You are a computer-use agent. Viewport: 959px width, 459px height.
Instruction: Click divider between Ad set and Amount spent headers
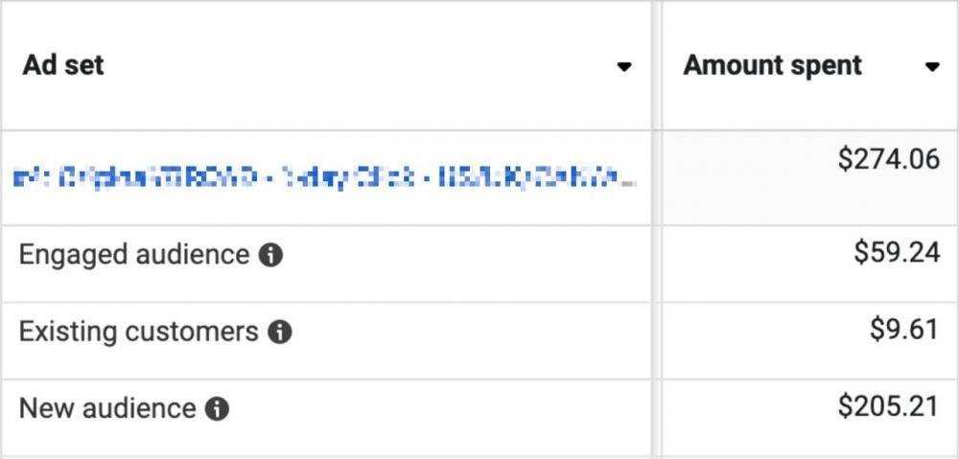point(657,65)
